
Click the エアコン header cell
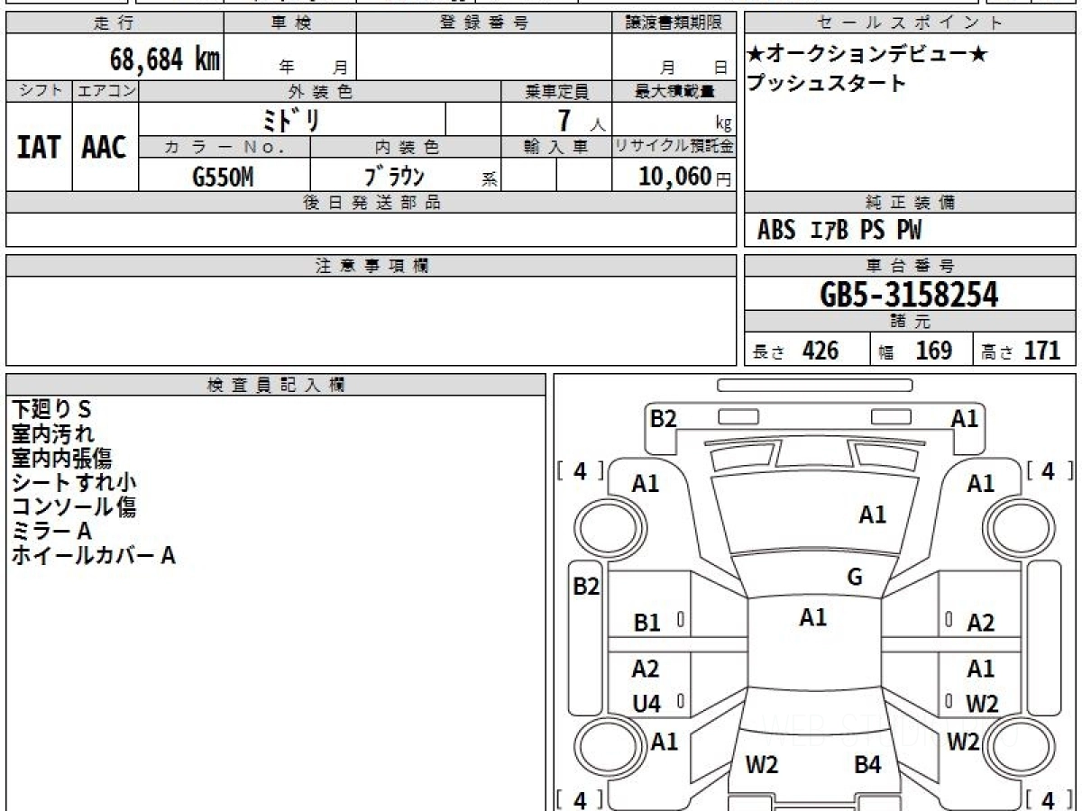[105, 91]
